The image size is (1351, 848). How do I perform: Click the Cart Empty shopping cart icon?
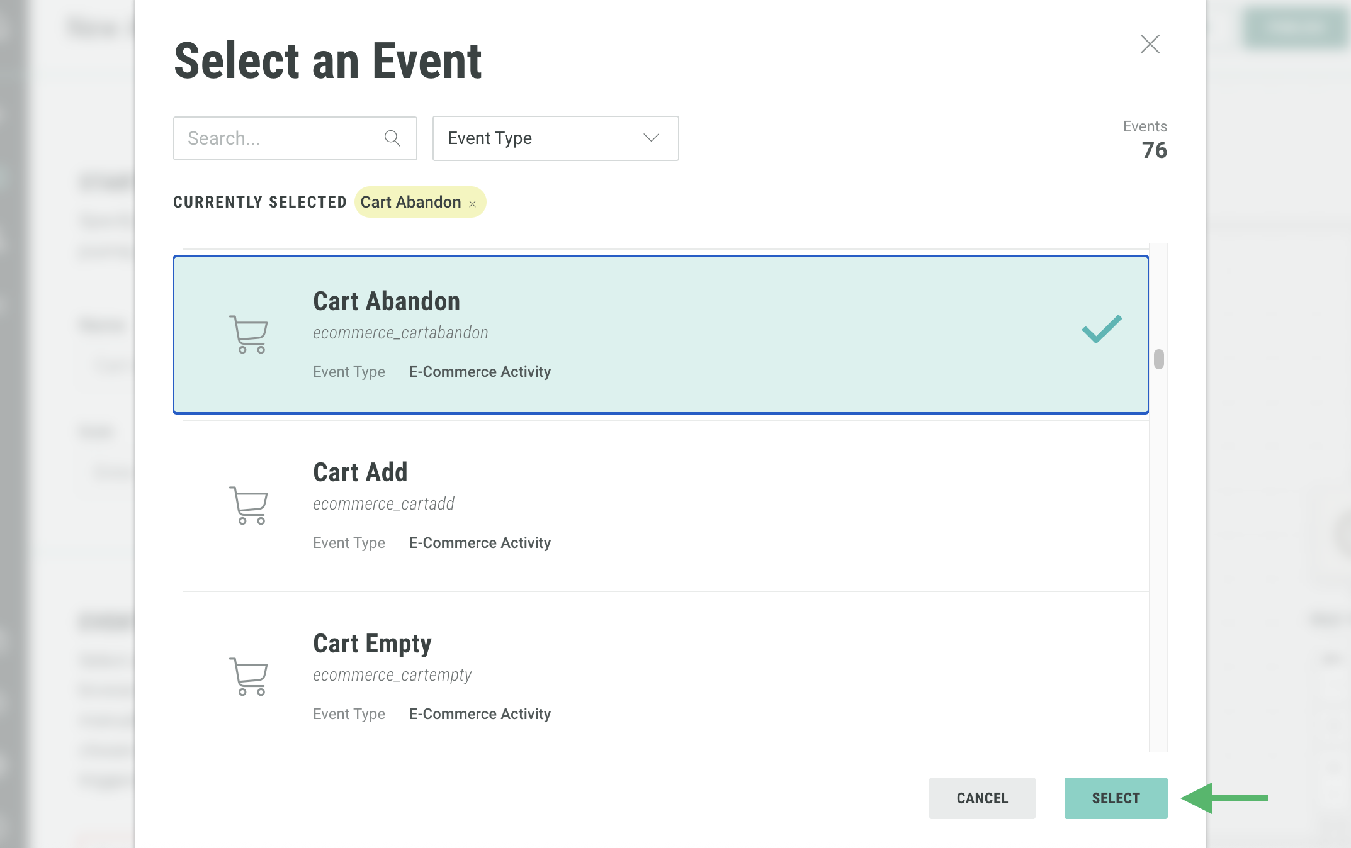249,676
